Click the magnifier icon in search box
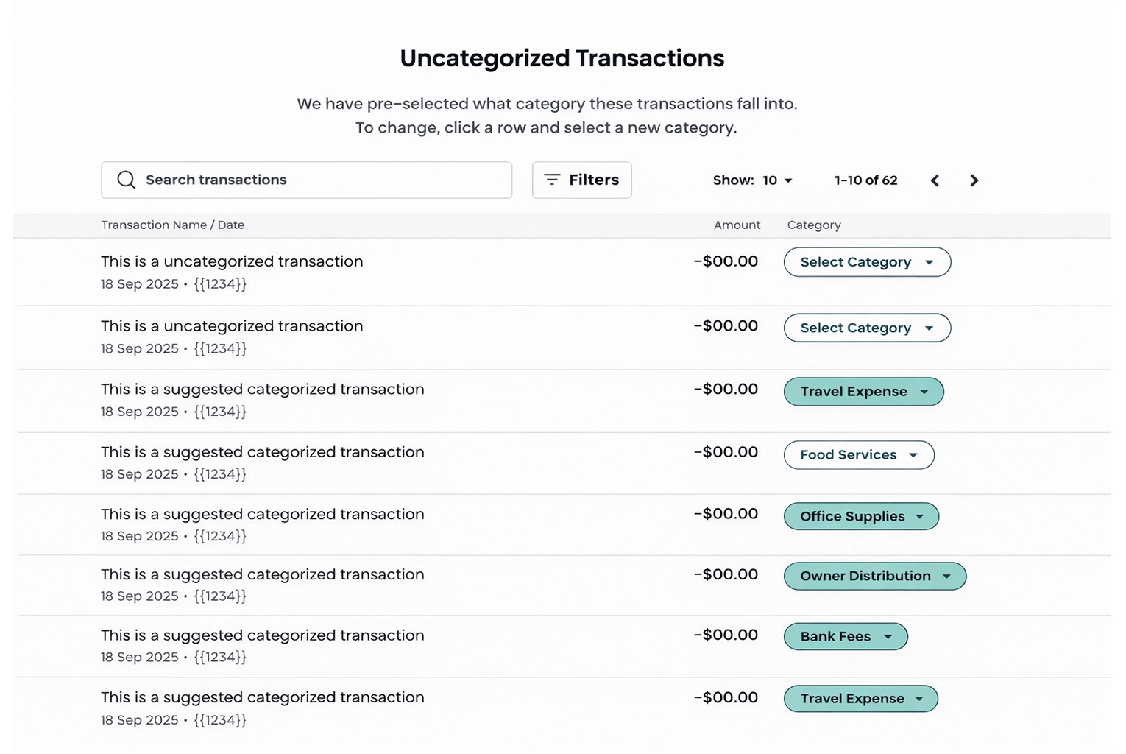Viewport: 1126px width, 754px height. coord(126,180)
